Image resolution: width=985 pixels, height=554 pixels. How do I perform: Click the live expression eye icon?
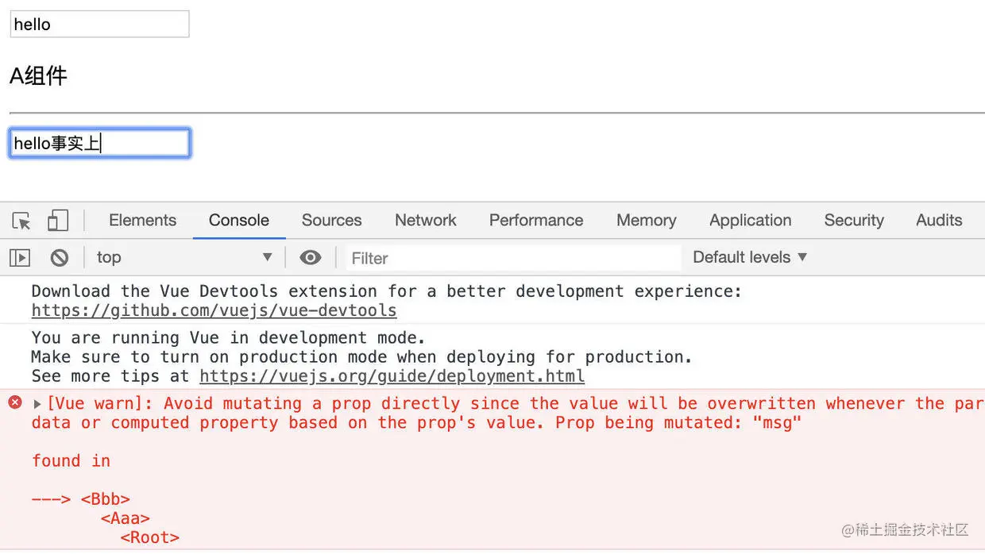(311, 257)
